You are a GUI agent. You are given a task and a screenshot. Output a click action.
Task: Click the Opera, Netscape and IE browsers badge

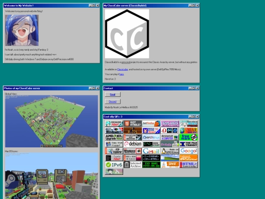pos(170,131)
